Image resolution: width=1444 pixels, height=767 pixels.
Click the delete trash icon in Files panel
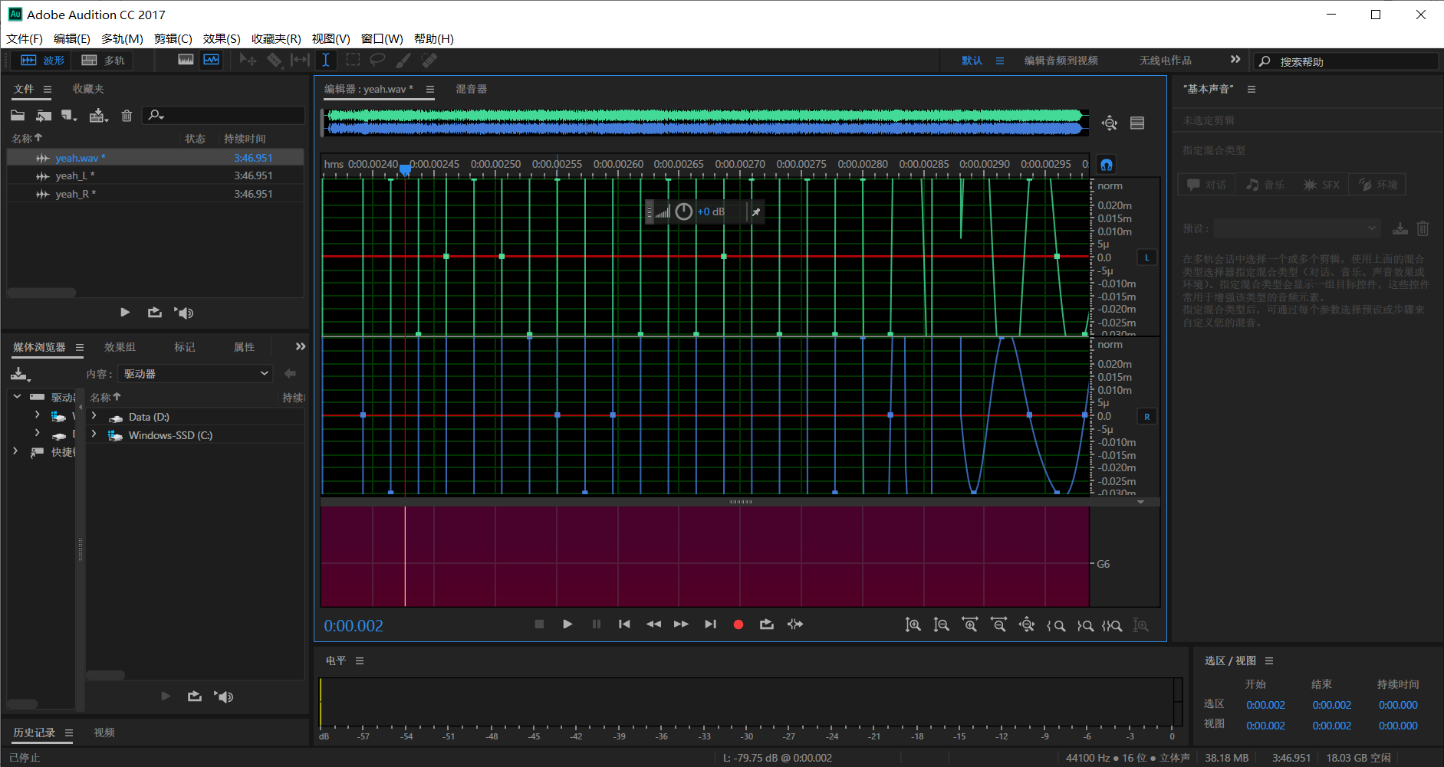point(127,116)
